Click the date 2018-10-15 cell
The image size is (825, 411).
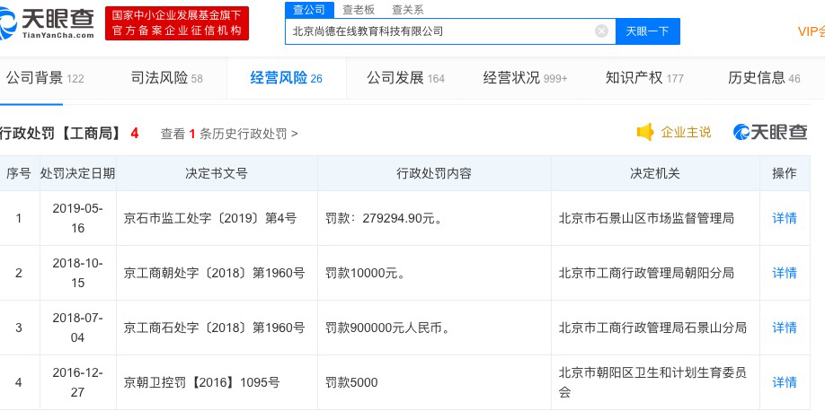tap(78, 273)
